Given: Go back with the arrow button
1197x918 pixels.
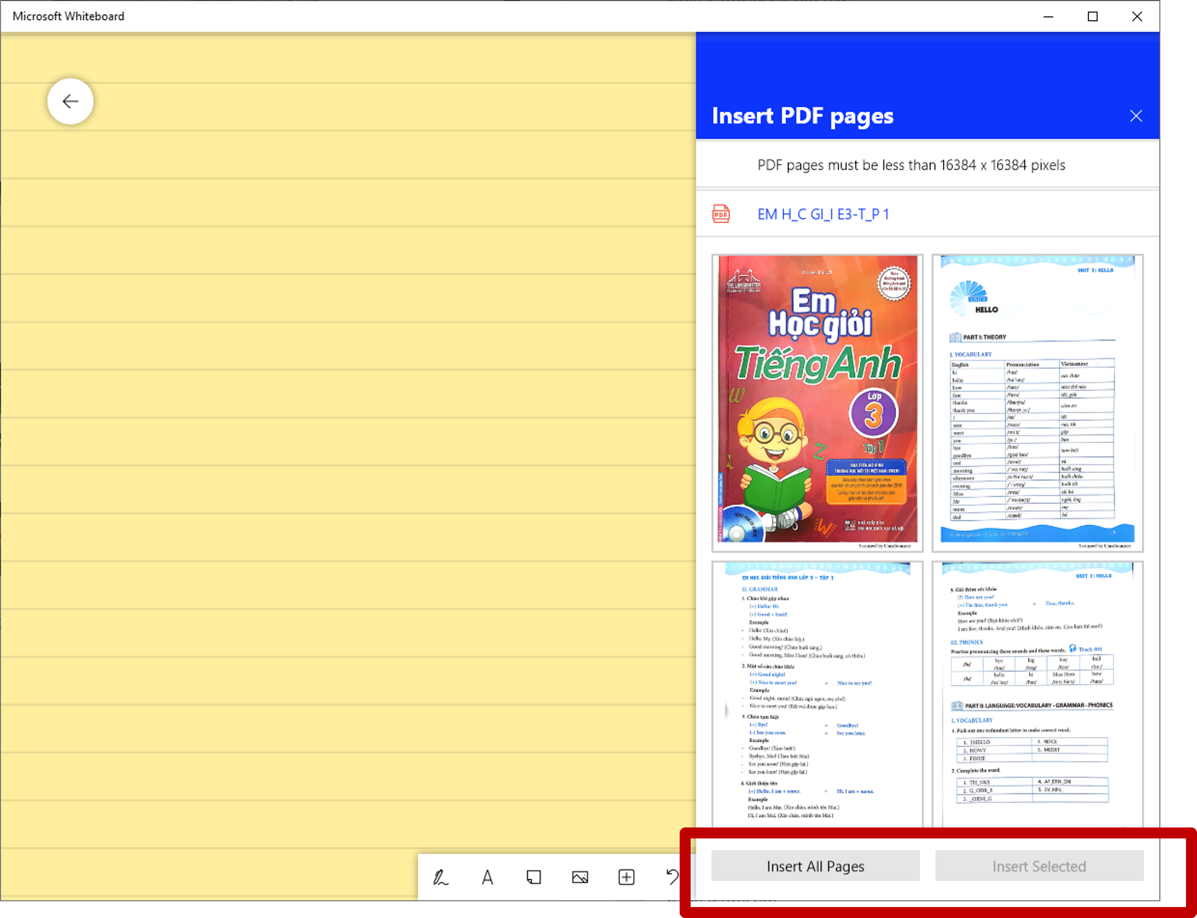Looking at the screenshot, I should click(71, 101).
